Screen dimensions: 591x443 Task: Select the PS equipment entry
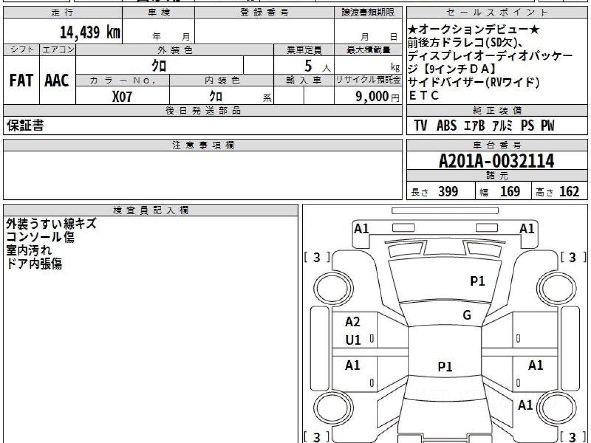(x=527, y=126)
